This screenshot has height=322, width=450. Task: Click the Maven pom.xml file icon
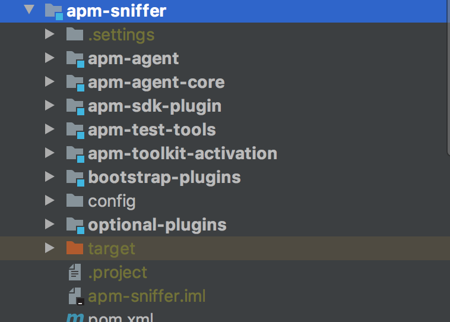75,317
